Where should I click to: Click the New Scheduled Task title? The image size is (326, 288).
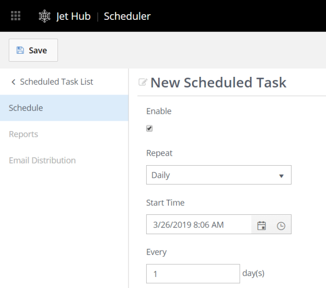tap(218, 82)
